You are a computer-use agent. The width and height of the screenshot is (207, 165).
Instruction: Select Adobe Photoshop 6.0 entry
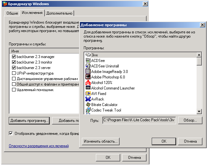click(x=141, y=77)
